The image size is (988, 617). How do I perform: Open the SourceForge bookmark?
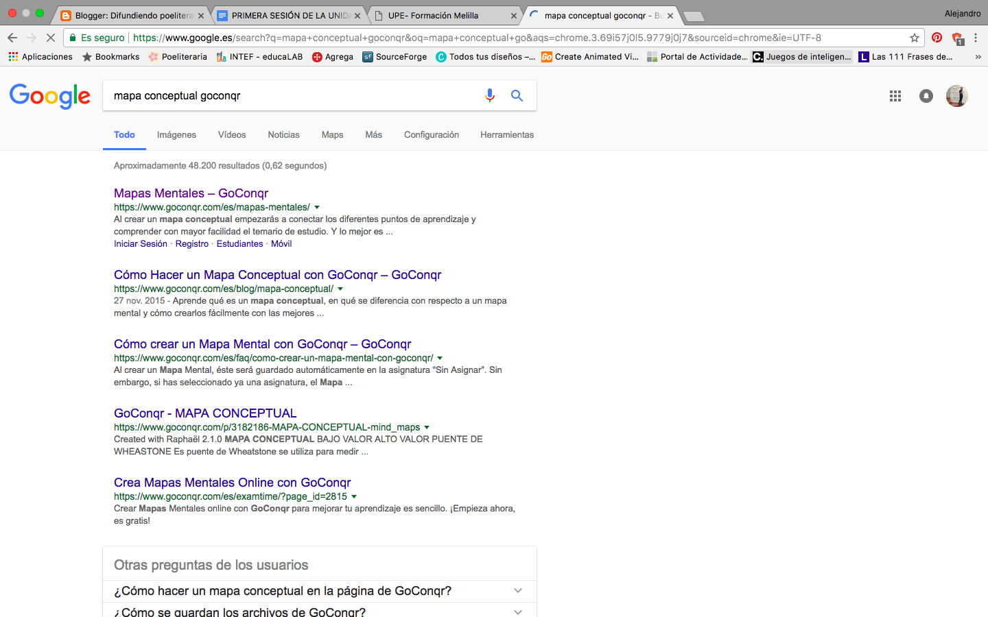[395, 57]
